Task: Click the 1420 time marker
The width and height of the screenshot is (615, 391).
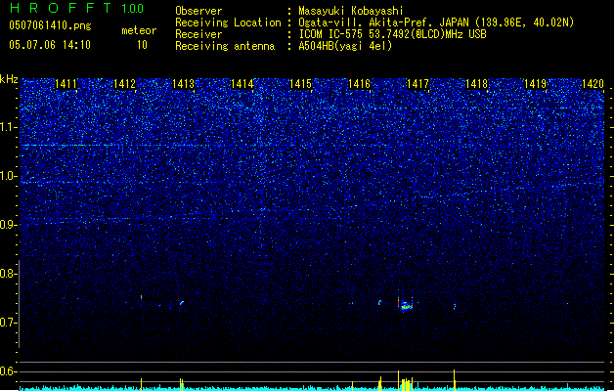Action: click(x=593, y=84)
